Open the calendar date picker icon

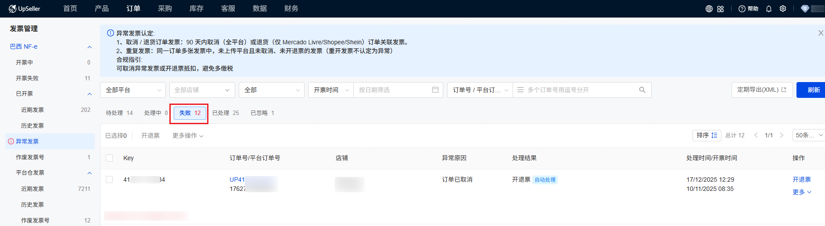[435, 90]
